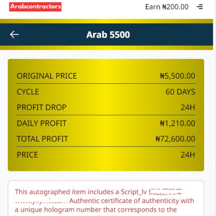216x216 pixels.
Task: Click the unique hologram number description line
Action: [96, 210]
